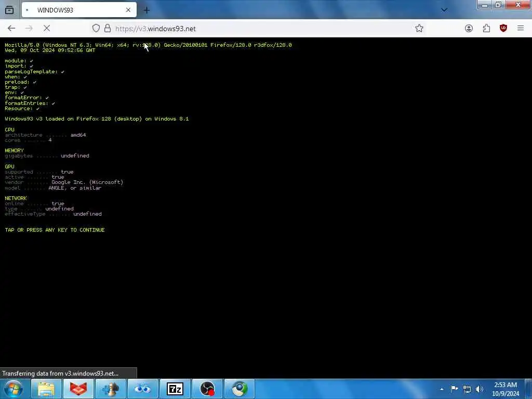Click the Show desktop strip

[528, 389]
